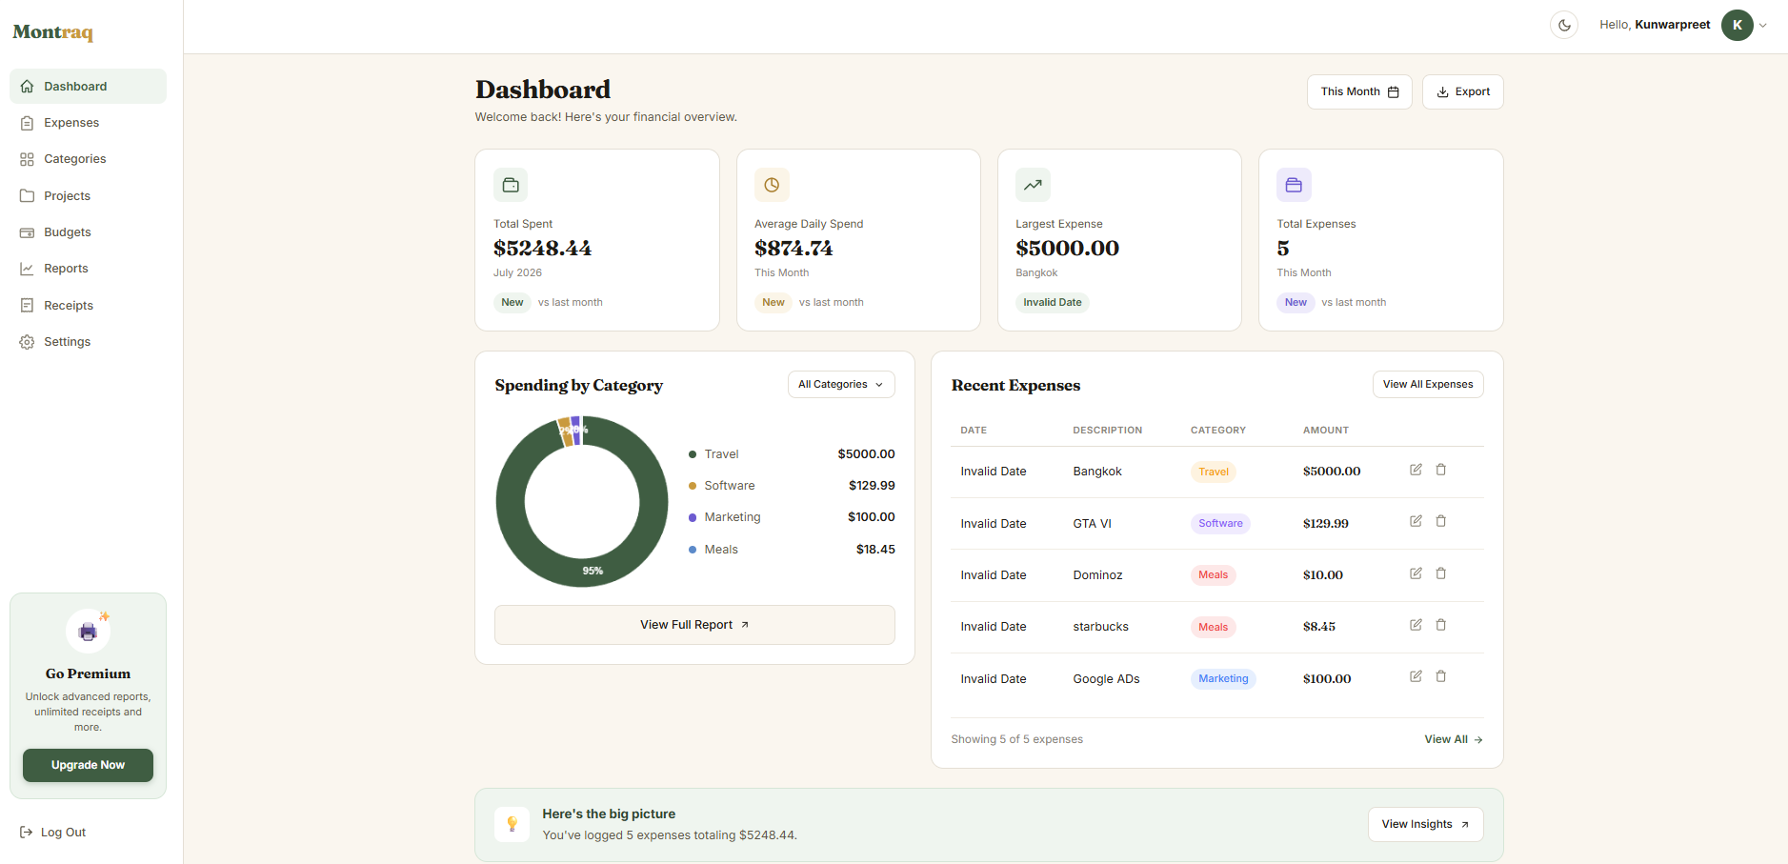Click the DESCRIPTION column header

1108,431
